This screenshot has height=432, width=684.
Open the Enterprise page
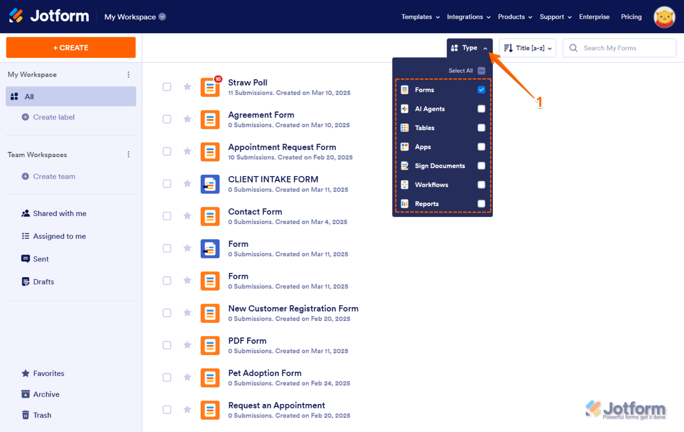tap(594, 17)
